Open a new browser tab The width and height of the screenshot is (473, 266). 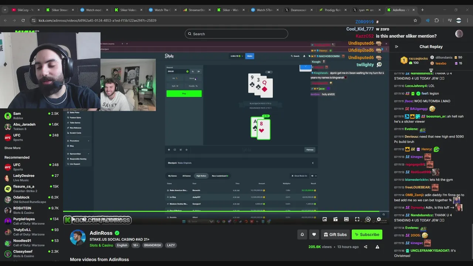pyautogui.click(x=422, y=10)
